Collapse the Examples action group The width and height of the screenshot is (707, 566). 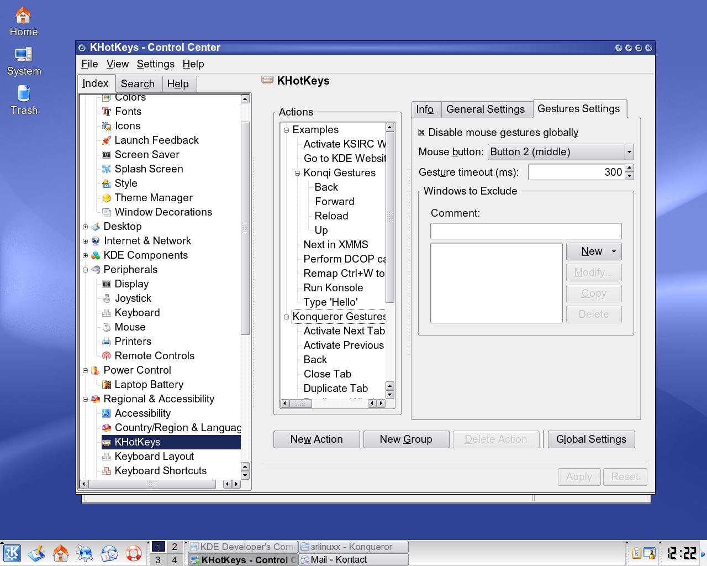click(286, 130)
